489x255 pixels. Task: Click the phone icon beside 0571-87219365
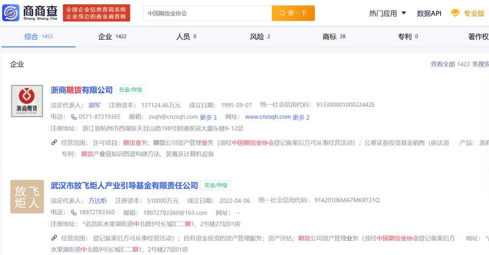[x=74, y=117]
